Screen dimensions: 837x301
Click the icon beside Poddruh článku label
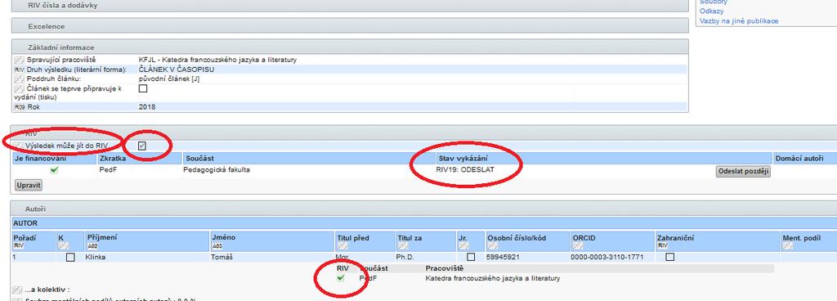click(20, 79)
